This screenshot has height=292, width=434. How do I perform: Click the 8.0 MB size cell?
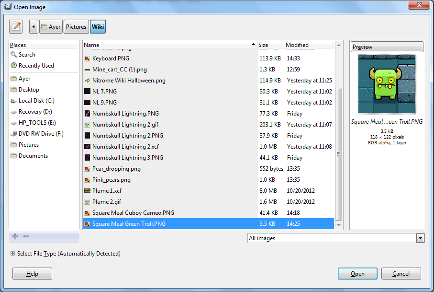click(268, 191)
